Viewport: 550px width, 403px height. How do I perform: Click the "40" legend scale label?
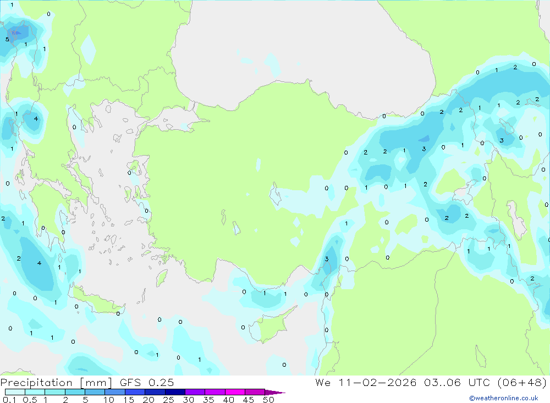click(x=229, y=400)
